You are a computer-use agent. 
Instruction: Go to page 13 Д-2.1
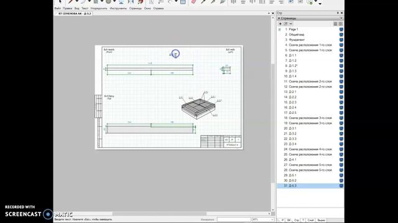(292, 92)
